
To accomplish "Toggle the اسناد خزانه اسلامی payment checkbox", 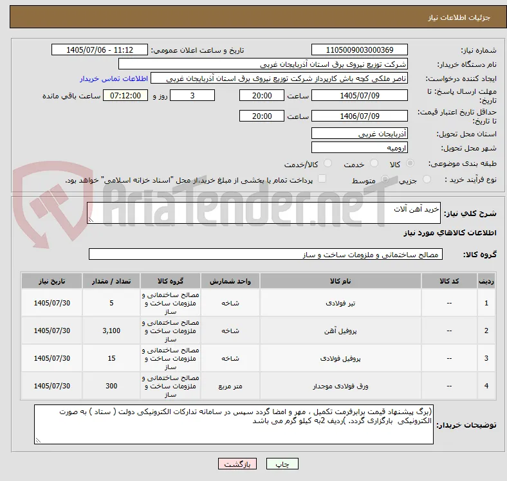I will [x=322, y=179].
